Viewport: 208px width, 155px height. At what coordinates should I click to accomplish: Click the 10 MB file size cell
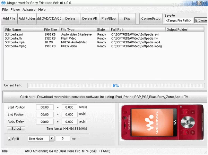[x=49, y=42]
